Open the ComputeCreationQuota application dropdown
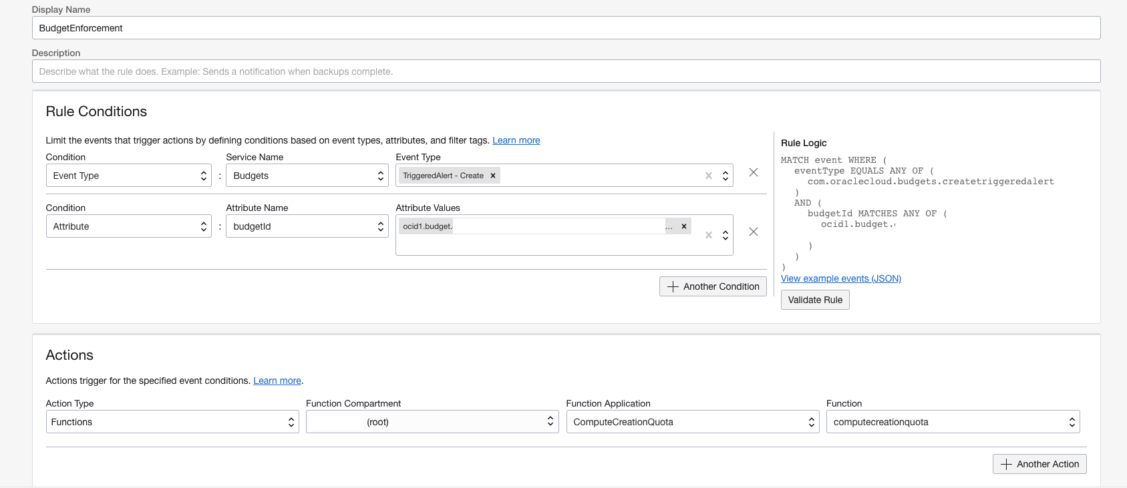Viewport: 1127px width, 488px height. click(693, 422)
